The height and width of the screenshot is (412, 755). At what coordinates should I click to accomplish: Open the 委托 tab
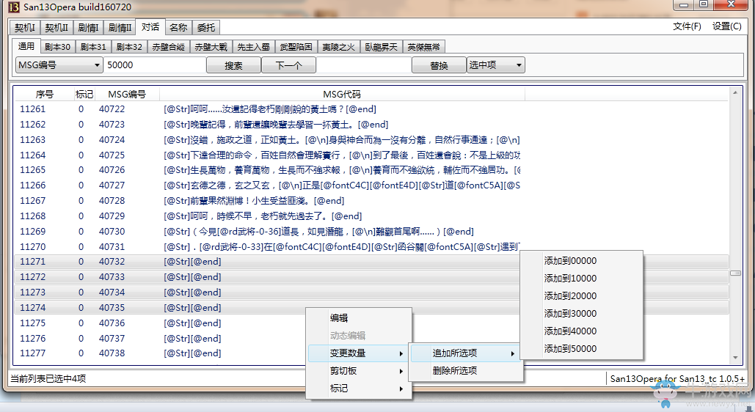[x=206, y=28]
